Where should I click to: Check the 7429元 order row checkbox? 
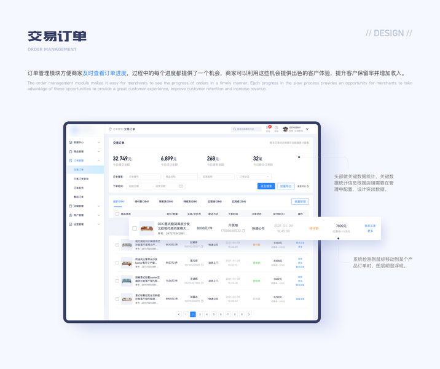[x=117, y=281]
